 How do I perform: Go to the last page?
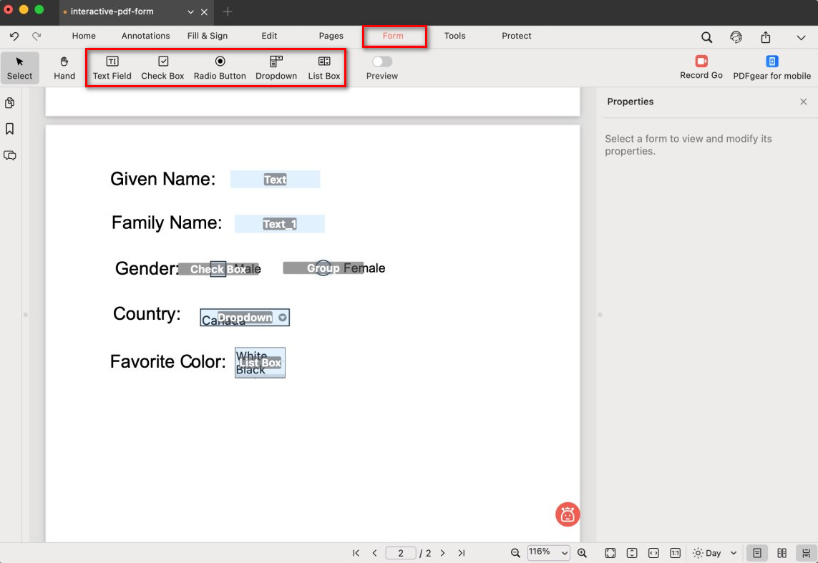tap(462, 553)
